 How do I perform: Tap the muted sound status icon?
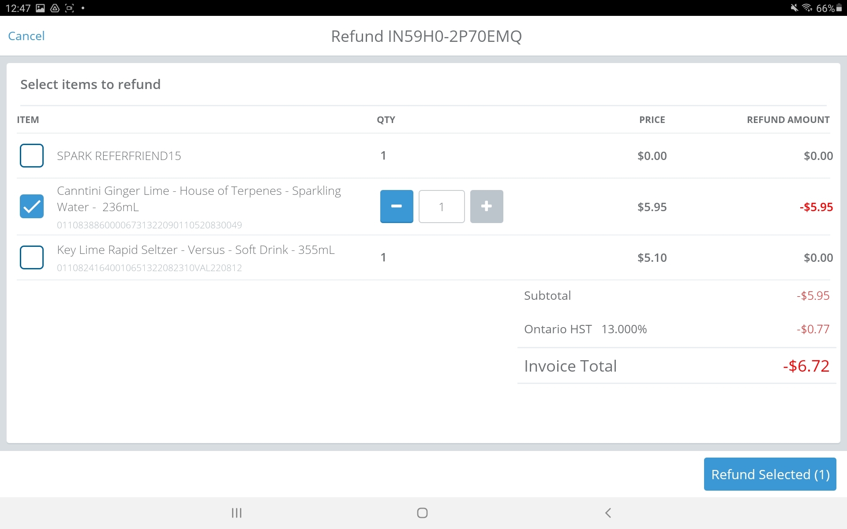(794, 7)
